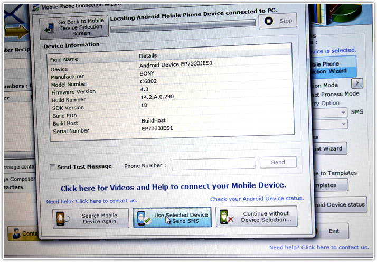Select the Build PDA field row
This screenshot has height=262, width=377.
click(172, 114)
